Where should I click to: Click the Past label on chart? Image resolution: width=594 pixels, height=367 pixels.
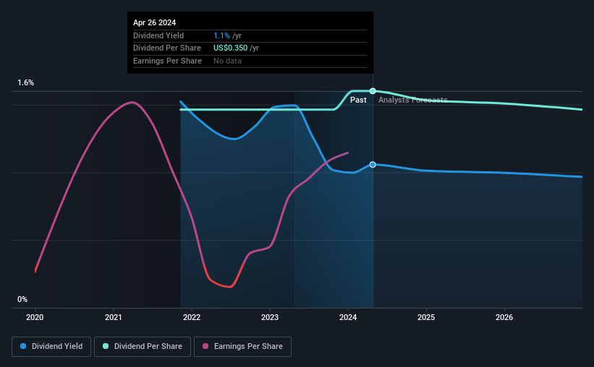[x=358, y=100]
